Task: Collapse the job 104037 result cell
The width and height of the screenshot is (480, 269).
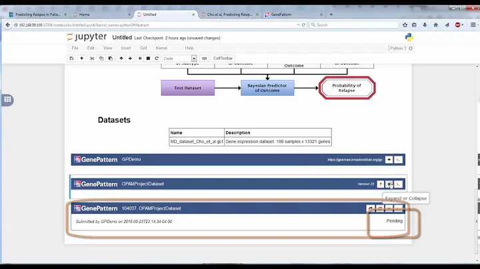Action: (389, 208)
